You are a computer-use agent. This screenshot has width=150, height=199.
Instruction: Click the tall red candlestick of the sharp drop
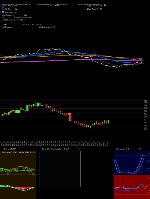(70, 117)
